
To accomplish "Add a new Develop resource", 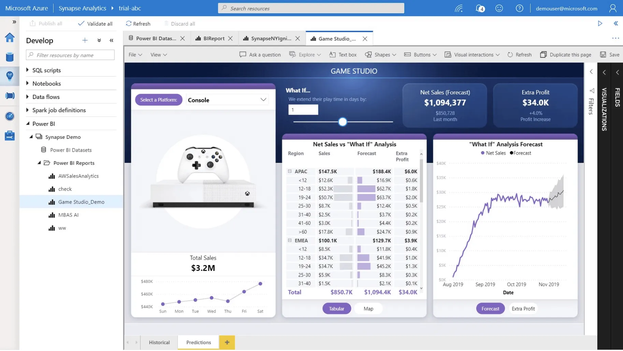I will pos(85,40).
